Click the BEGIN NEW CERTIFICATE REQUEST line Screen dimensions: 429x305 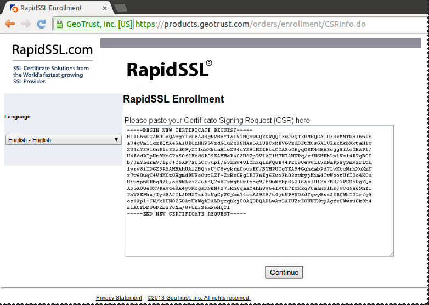pyautogui.click(x=190, y=130)
